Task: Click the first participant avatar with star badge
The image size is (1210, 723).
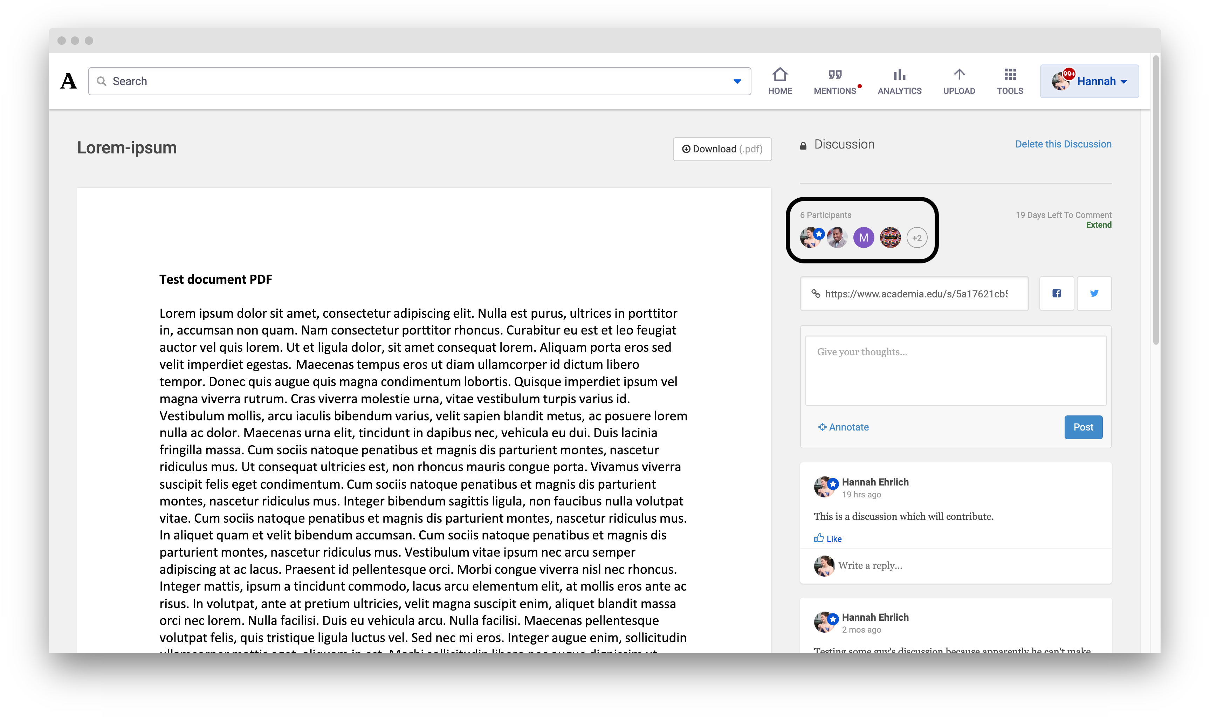Action: (x=811, y=237)
